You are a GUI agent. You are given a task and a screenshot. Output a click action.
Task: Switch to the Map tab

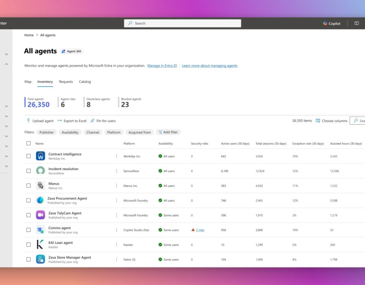pos(28,82)
